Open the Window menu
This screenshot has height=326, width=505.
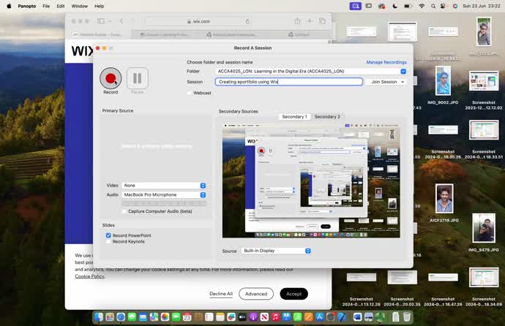tap(79, 6)
